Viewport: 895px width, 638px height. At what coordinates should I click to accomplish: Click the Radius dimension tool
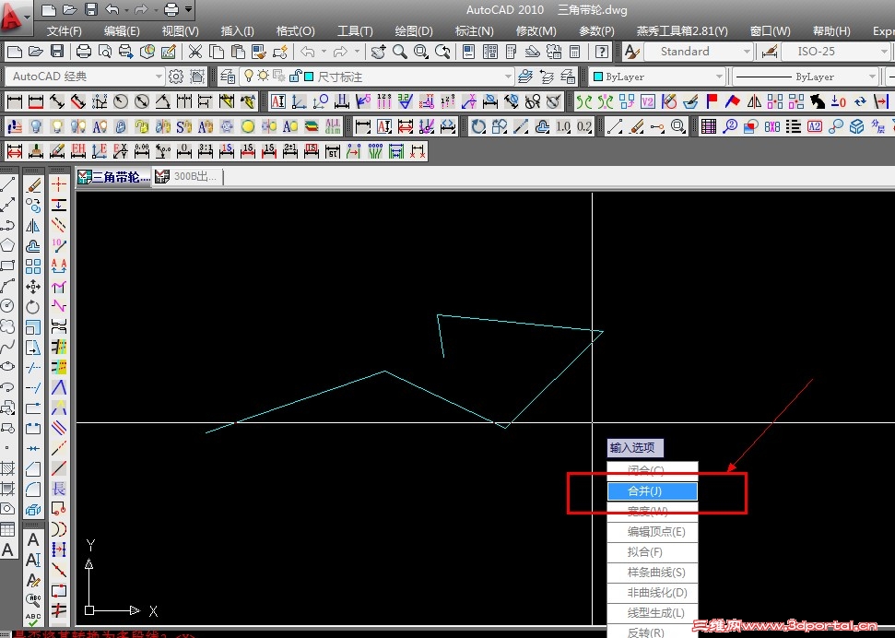coord(121,101)
